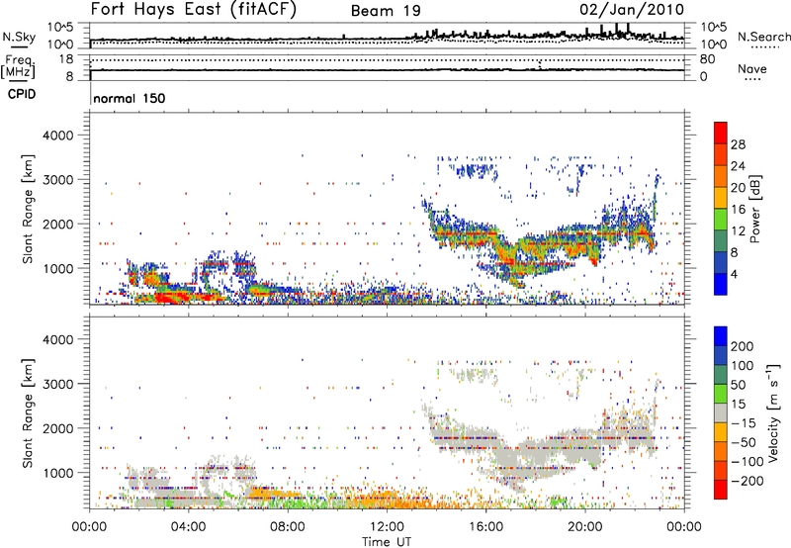This screenshot has height=548, width=791.
Task: Click the 'CPID' label
Action: (22, 94)
